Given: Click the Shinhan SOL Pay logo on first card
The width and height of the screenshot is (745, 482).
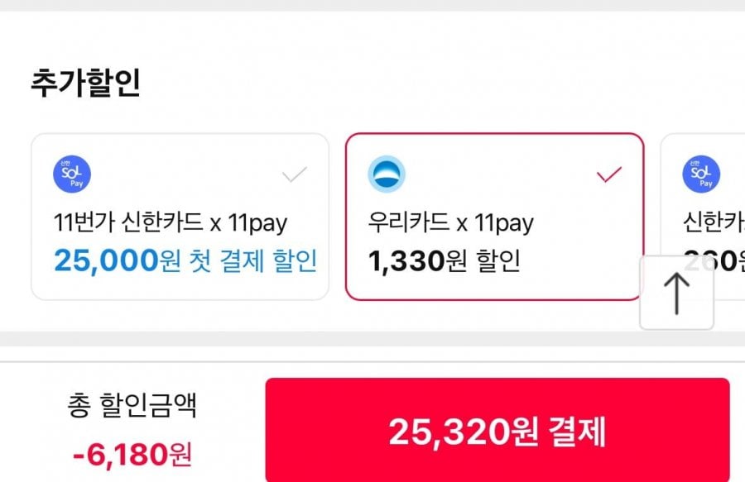Looking at the screenshot, I should point(72,175).
